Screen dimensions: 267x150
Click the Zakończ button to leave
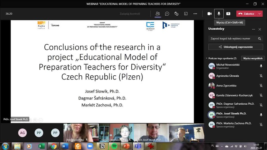pyautogui.click(x=247, y=14)
